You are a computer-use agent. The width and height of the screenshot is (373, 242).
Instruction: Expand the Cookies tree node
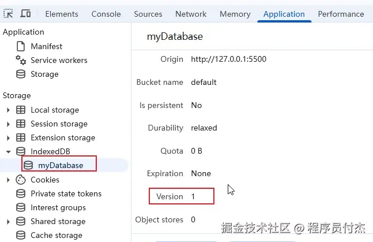[x=8, y=180]
